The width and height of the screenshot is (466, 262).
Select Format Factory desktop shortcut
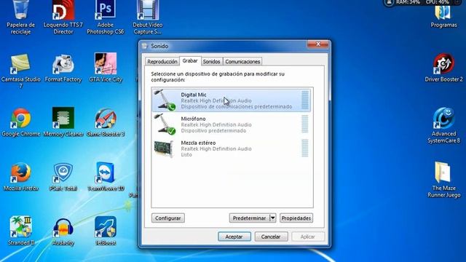[x=63, y=68]
